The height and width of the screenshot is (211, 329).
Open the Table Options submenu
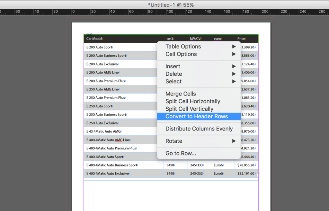[x=199, y=46]
